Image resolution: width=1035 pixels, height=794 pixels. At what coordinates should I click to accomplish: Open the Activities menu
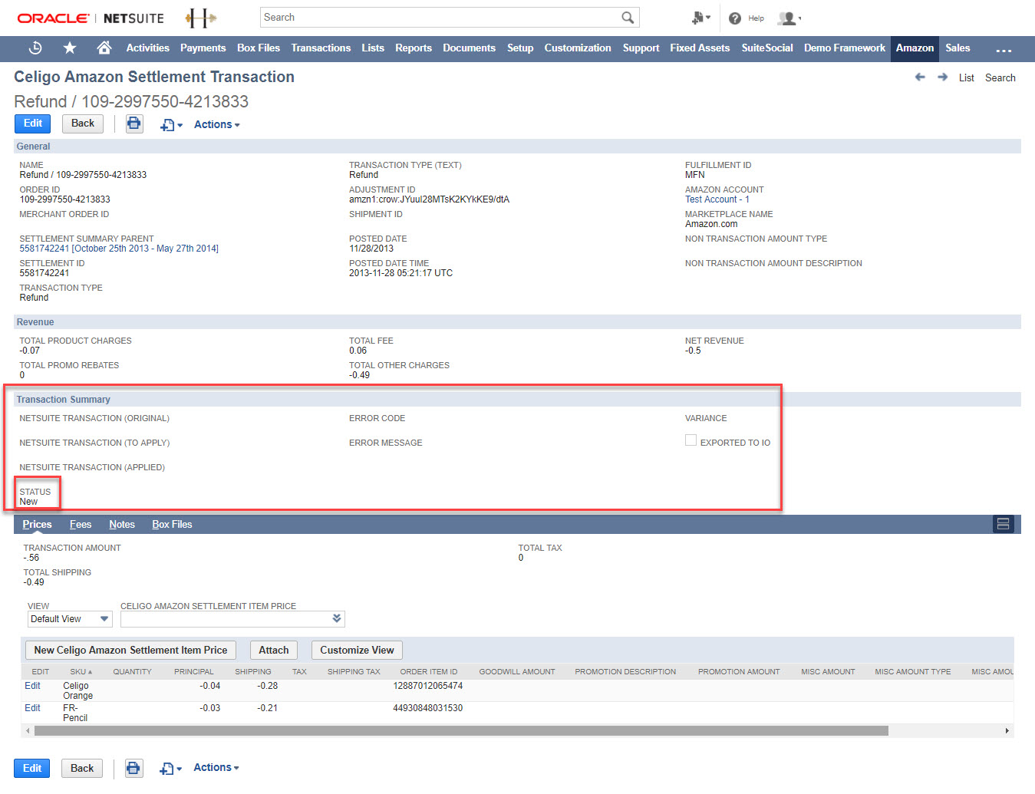(147, 48)
